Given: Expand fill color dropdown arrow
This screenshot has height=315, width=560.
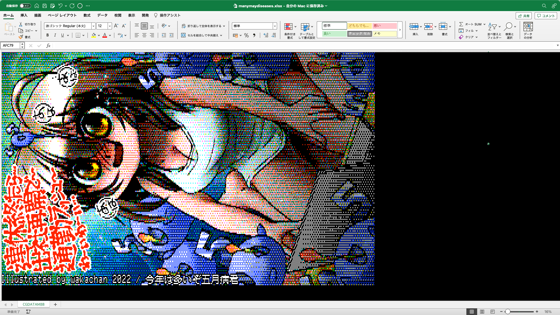Looking at the screenshot, I should tap(99, 35).
